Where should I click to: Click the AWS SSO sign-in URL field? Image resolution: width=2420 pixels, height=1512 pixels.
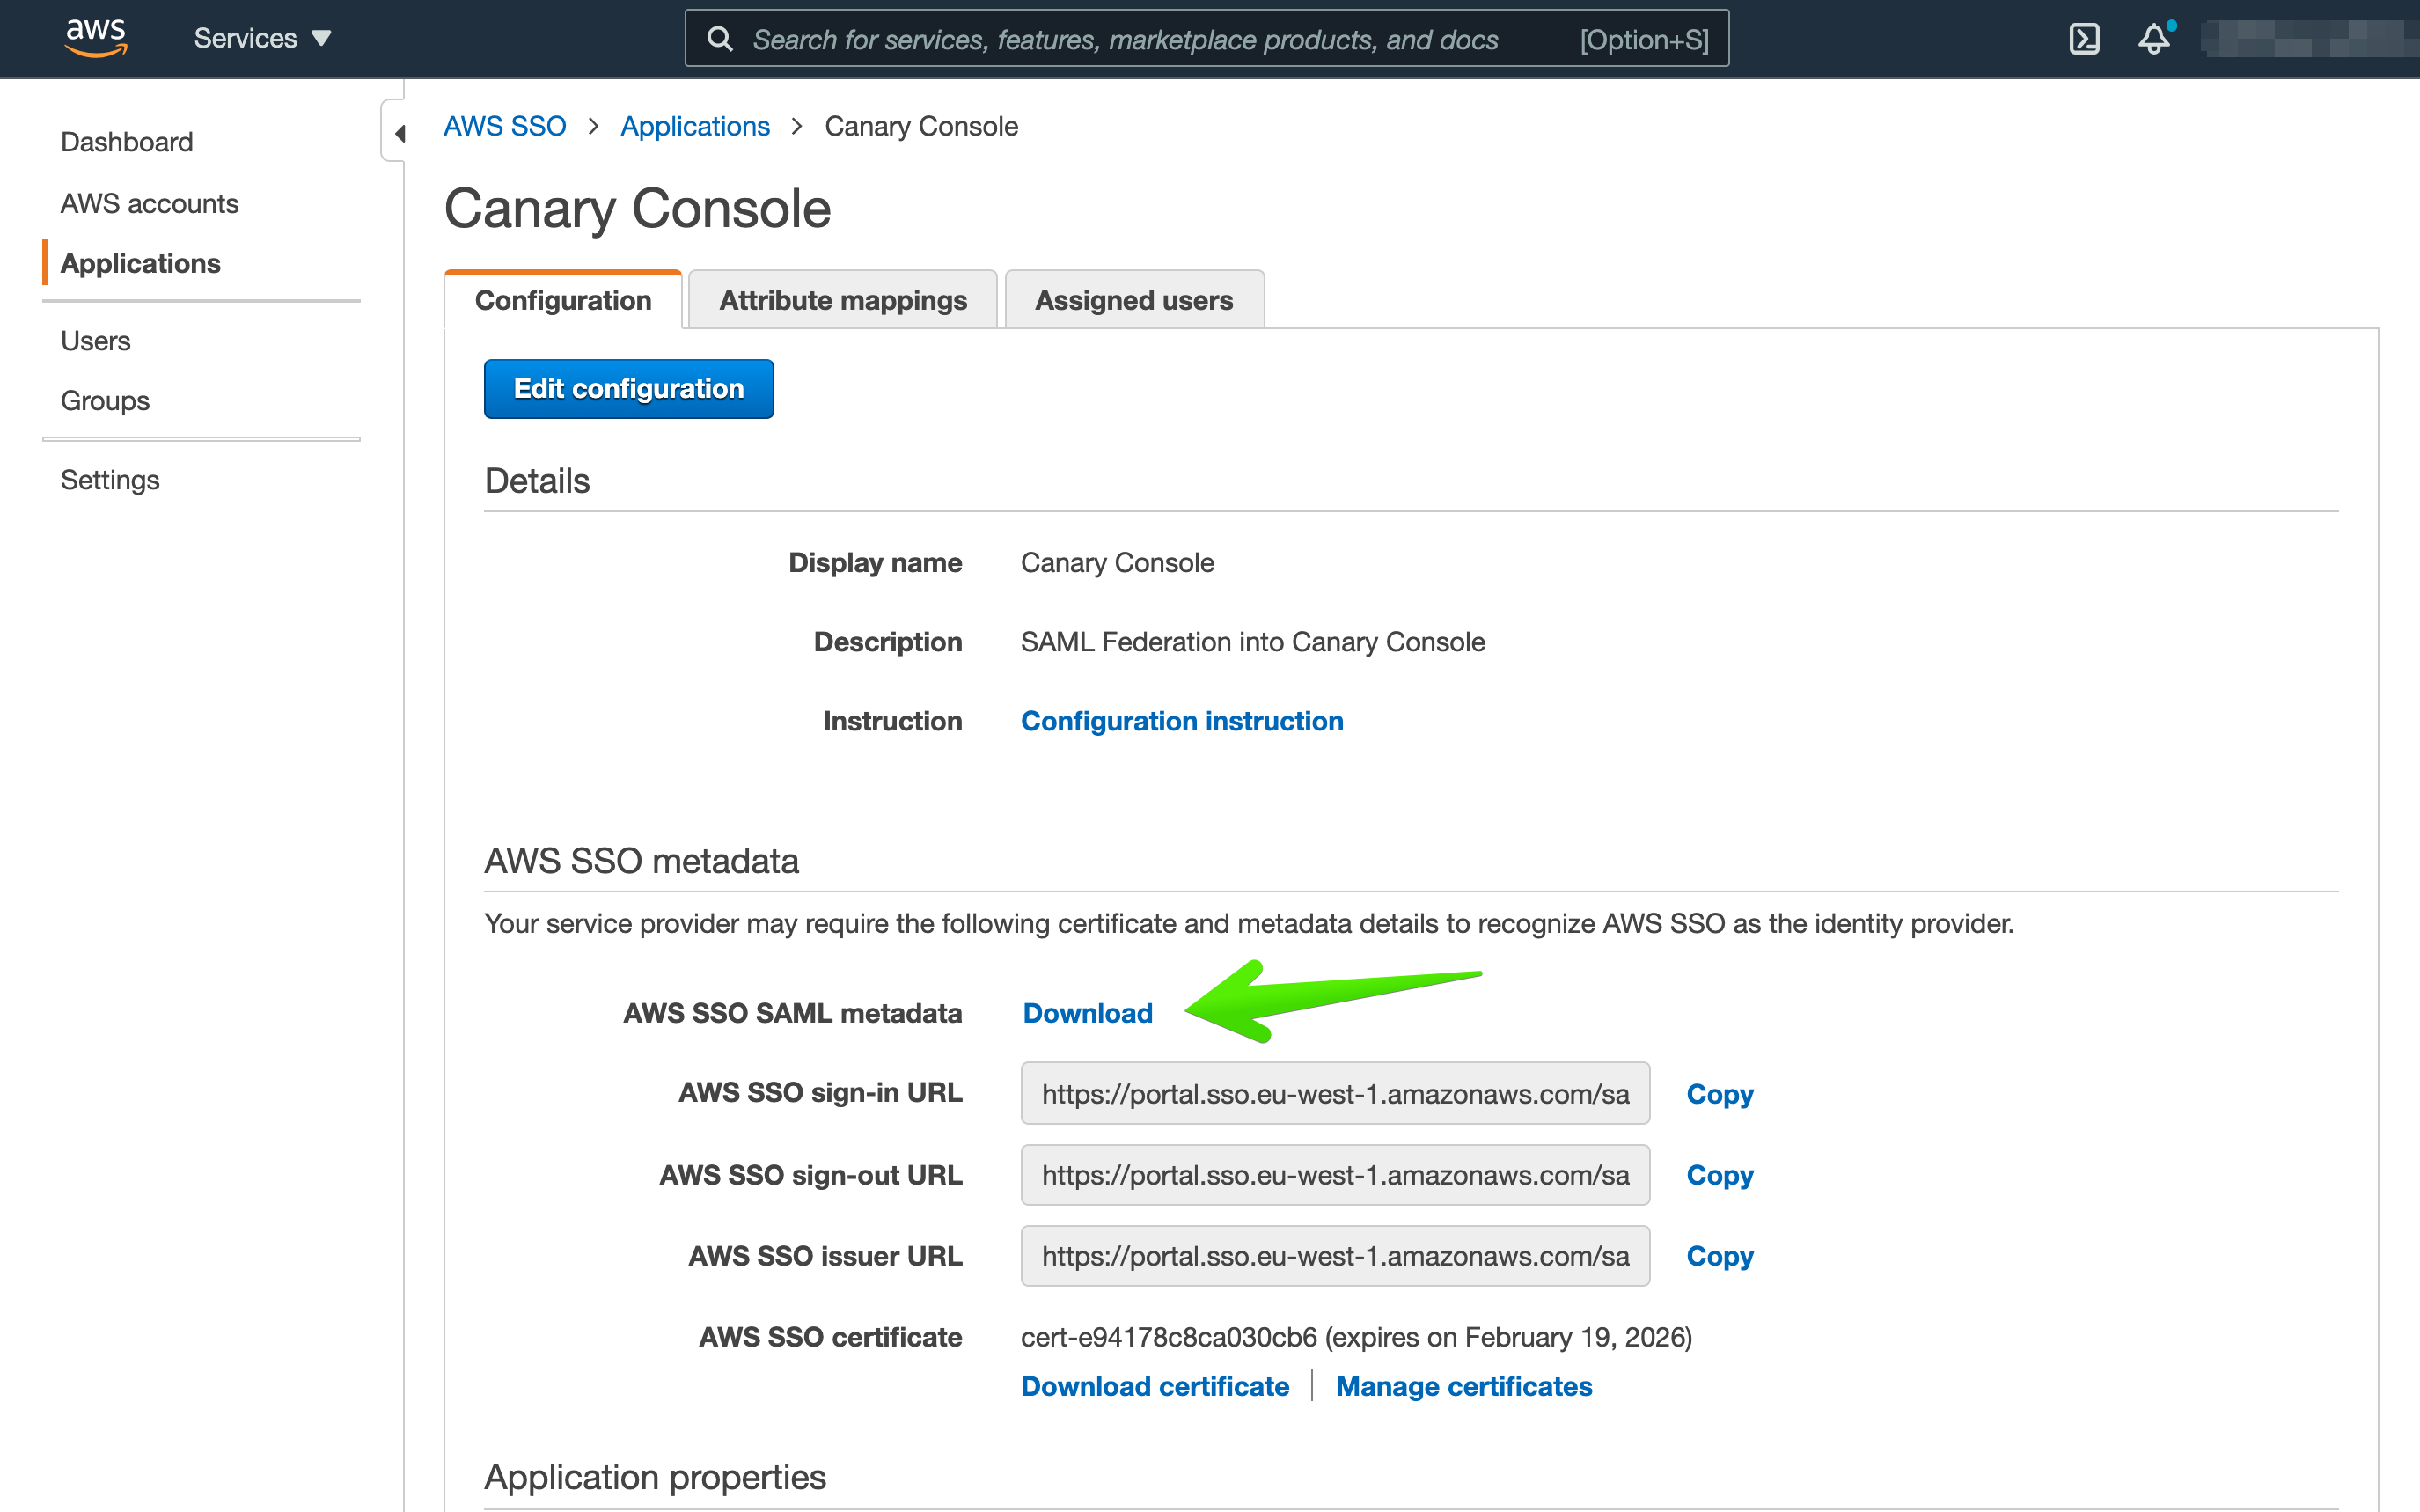[x=1334, y=1093]
